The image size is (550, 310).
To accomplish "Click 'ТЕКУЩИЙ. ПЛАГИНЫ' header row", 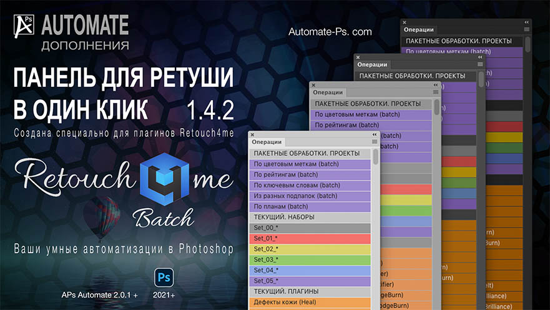I will pos(310,292).
